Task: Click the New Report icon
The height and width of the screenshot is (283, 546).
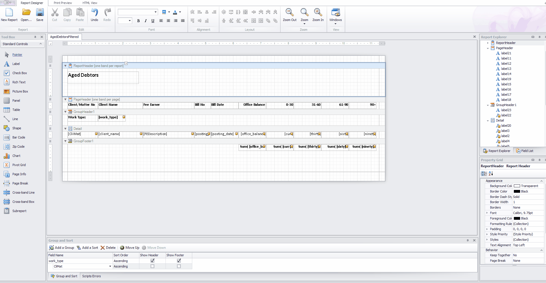Action: coord(9,12)
